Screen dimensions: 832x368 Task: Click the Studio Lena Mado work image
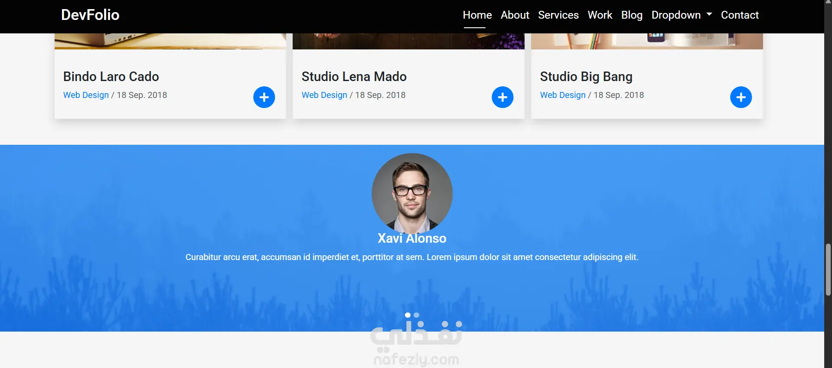408,41
